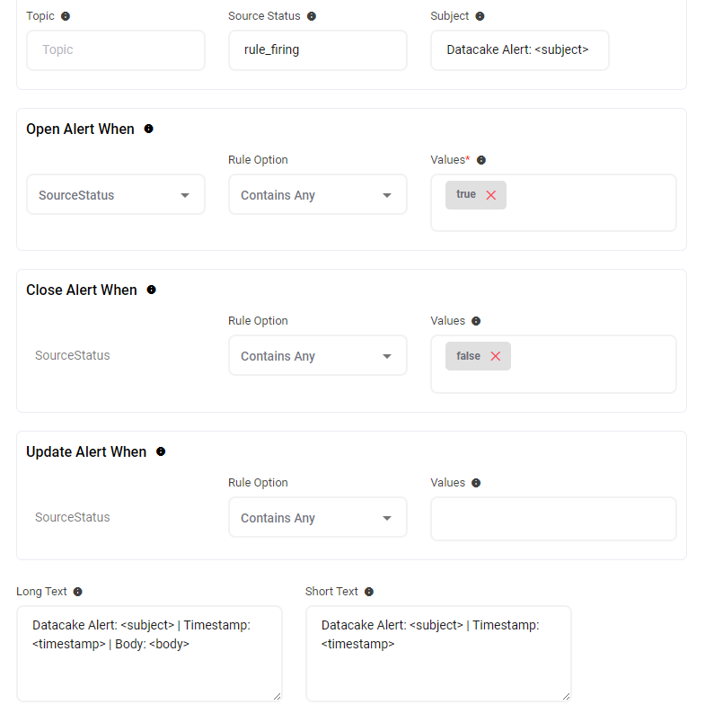714x714 pixels.
Task: Open Rule Option dropdown under Close Alert When
Action: pyautogui.click(x=318, y=355)
